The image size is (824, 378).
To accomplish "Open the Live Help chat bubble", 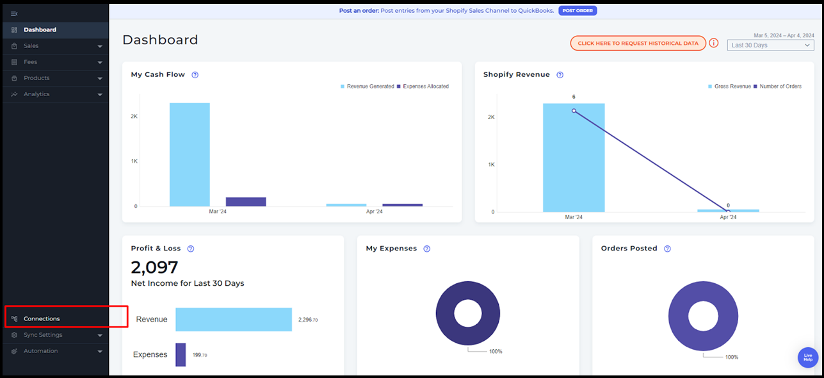I will coord(807,357).
